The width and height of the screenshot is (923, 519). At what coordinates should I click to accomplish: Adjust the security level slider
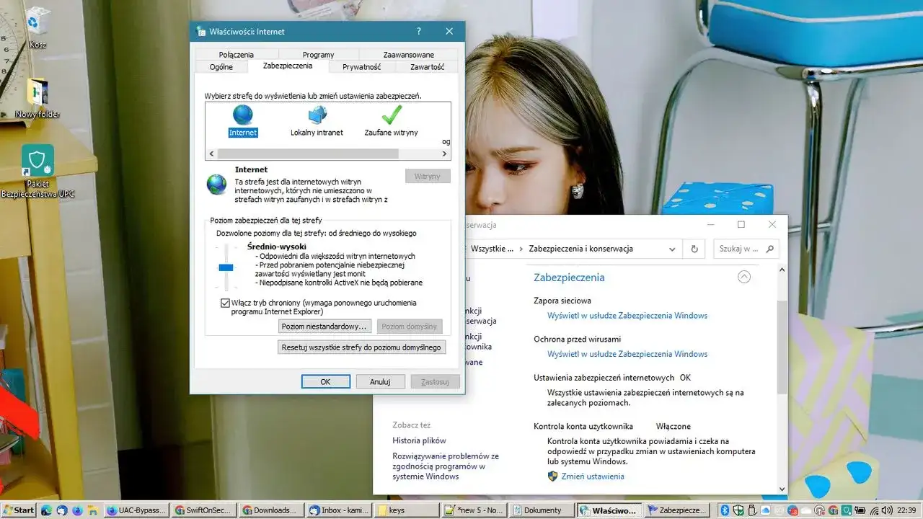226,267
